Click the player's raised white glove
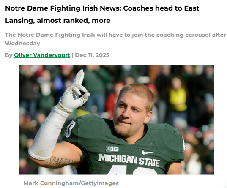 click(x=74, y=92)
